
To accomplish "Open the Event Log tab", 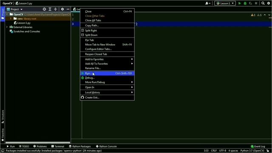I will (258, 146).
